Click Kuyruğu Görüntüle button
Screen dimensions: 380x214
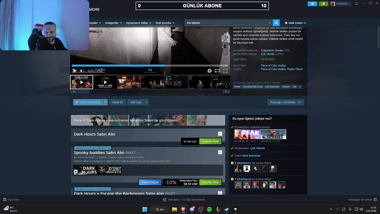point(286,102)
